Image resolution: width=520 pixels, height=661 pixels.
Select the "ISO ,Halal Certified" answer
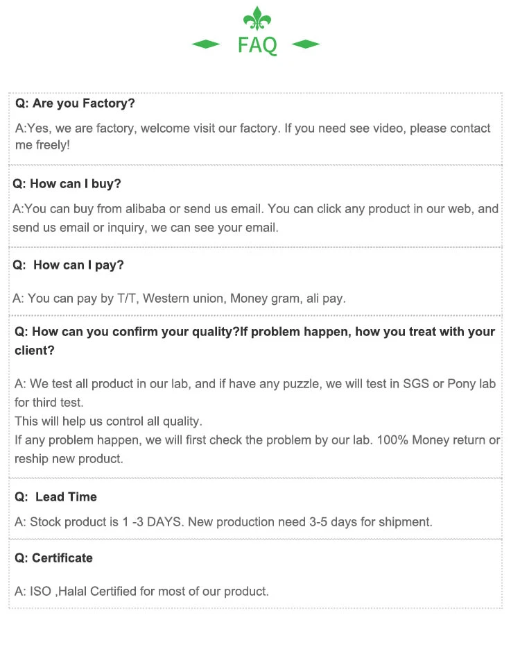(x=141, y=592)
